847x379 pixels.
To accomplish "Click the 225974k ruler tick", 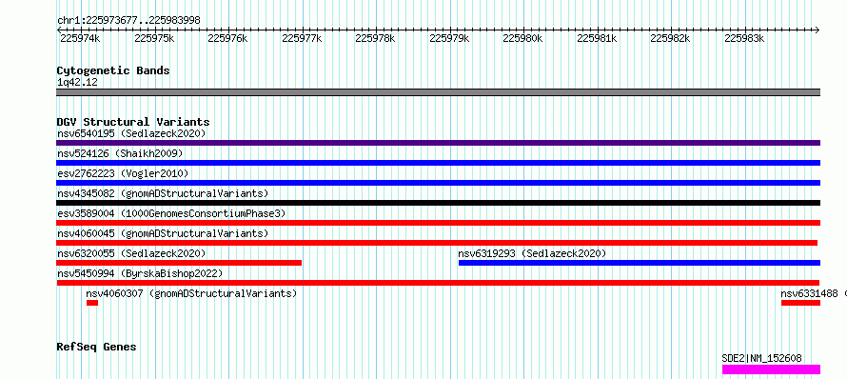I will 80,38.
